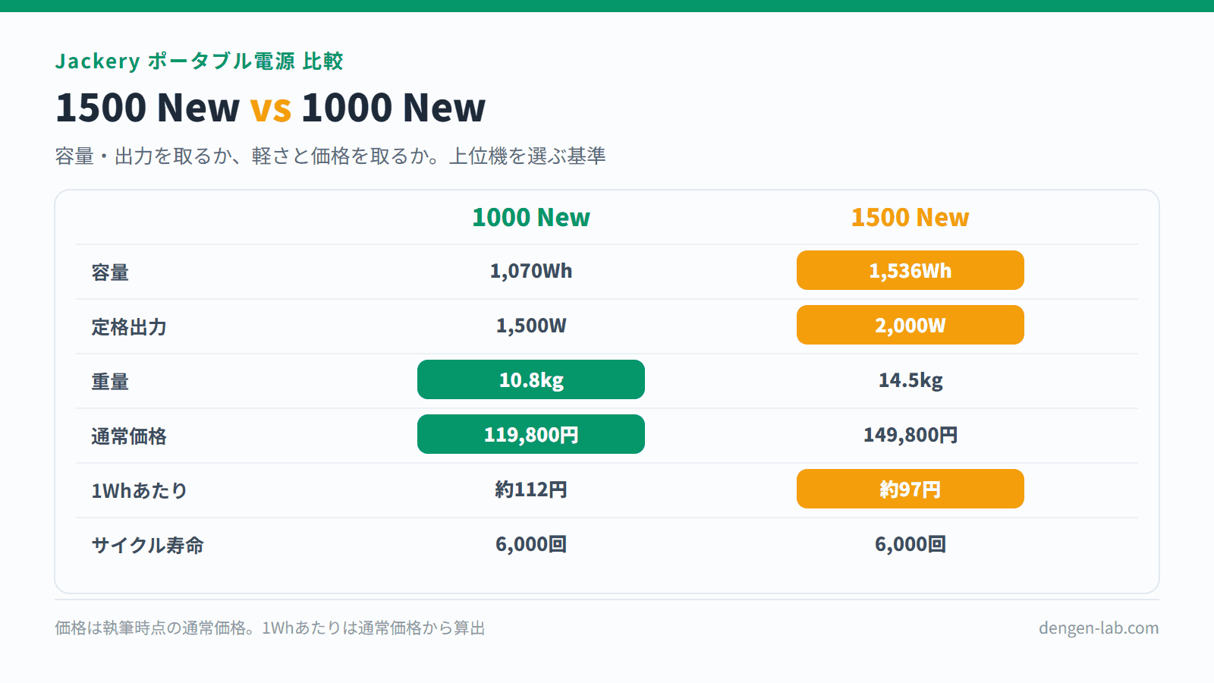Click the orange '約97円' highlighted cell
The image size is (1214, 683).
[910, 489]
